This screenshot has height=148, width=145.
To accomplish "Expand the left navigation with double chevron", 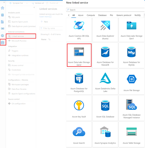I will pyautogui.click(x=4, y=2).
